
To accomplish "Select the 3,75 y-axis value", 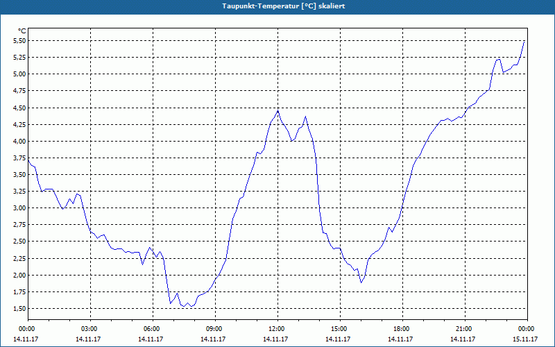I will (x=19, y=158).
